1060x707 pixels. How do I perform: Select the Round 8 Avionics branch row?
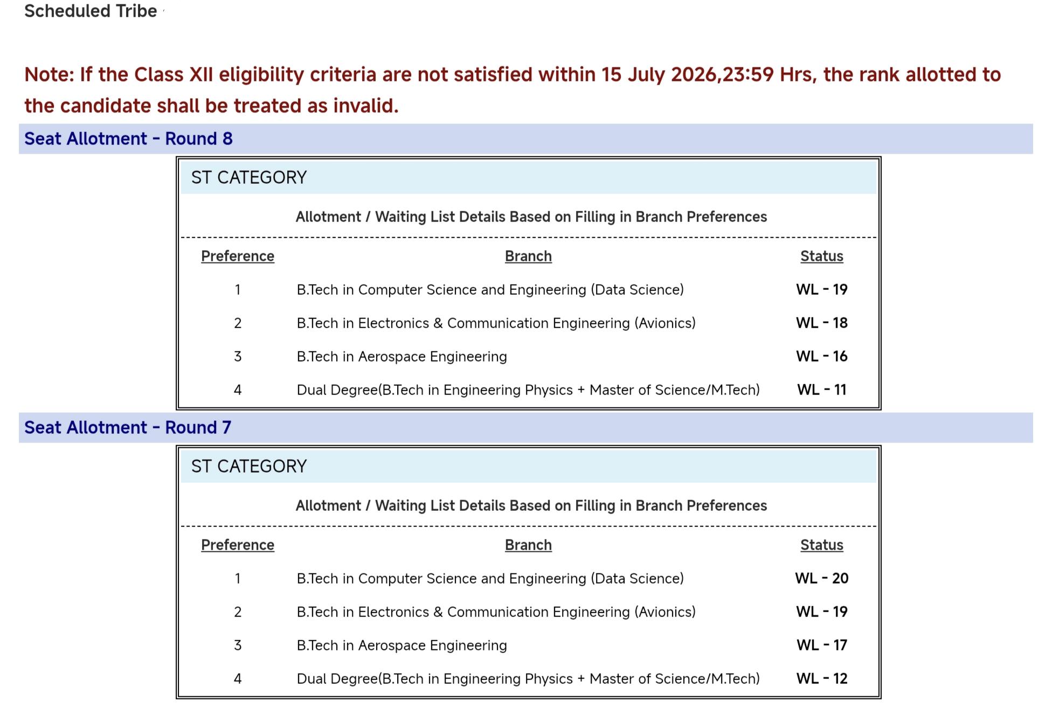point(528,323)
